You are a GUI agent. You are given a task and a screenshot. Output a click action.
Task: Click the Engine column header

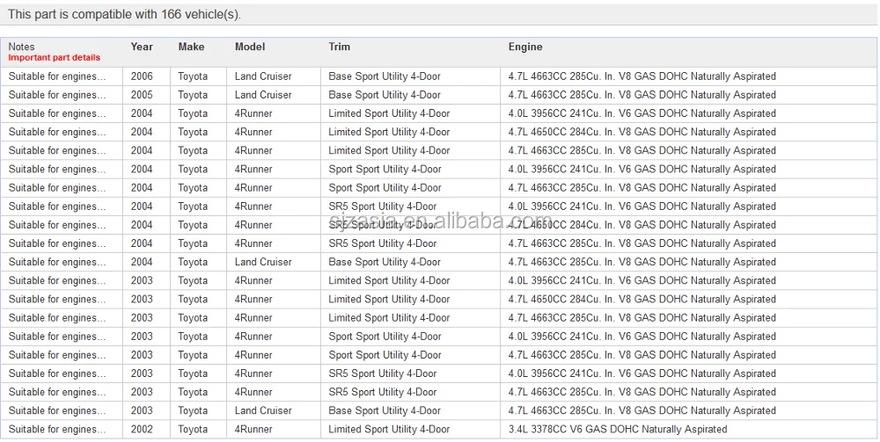(x=525, y=47)
